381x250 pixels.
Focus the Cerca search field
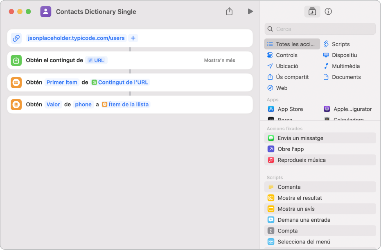pyautogui.click(x=320, y=29)
